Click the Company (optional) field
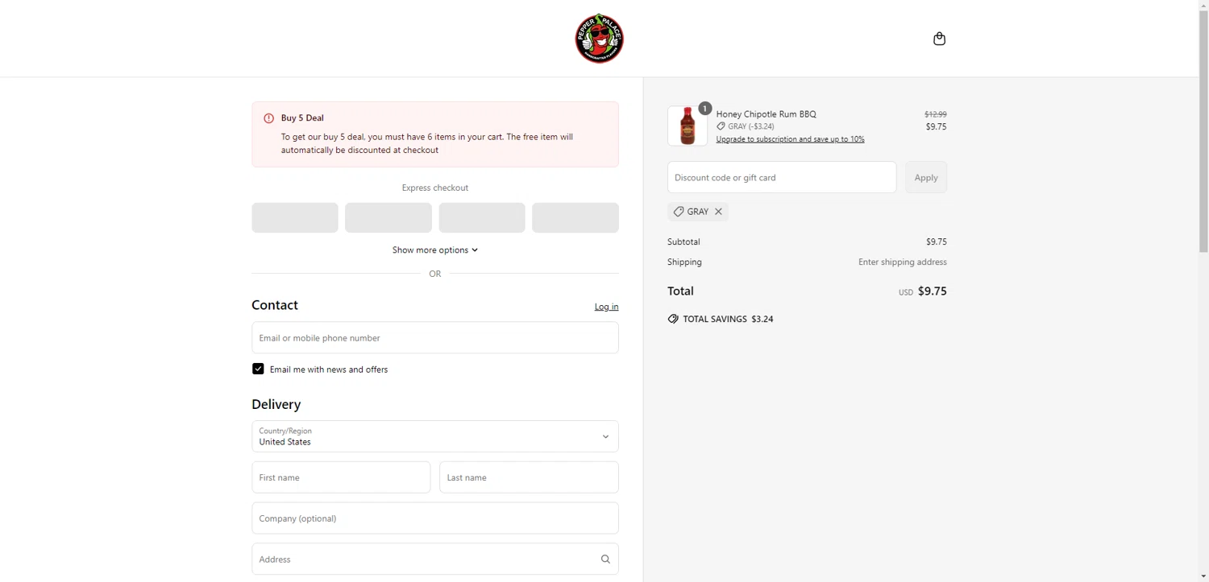This screenshot has width=1209, height=582. point(435,518)
